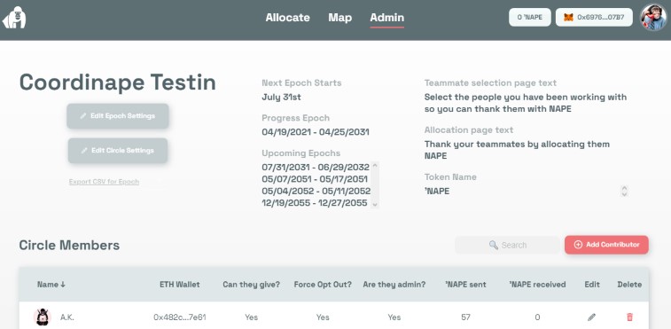Click the plus icon on Add Contributor
The height and width of the screenshot is (329, 671).
click(578, 245)
